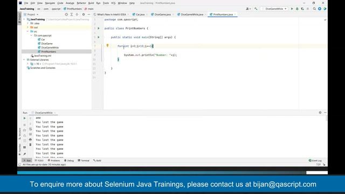Image resolution: width=345 pixels, height=194 pixels.
Task: Collapse External Libraries node
Action: click(24, 60)
